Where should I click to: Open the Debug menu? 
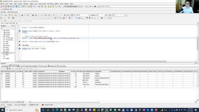click(x=32, y=4)
